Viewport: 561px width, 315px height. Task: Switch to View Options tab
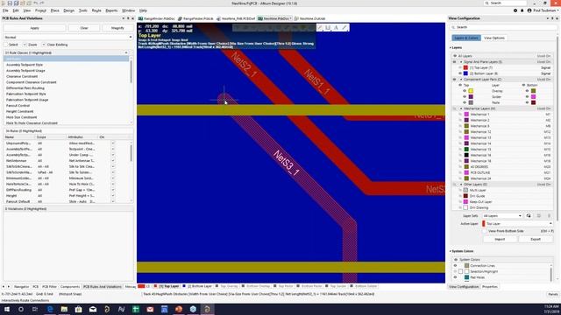pyautogui.click(x=494, y=38)
